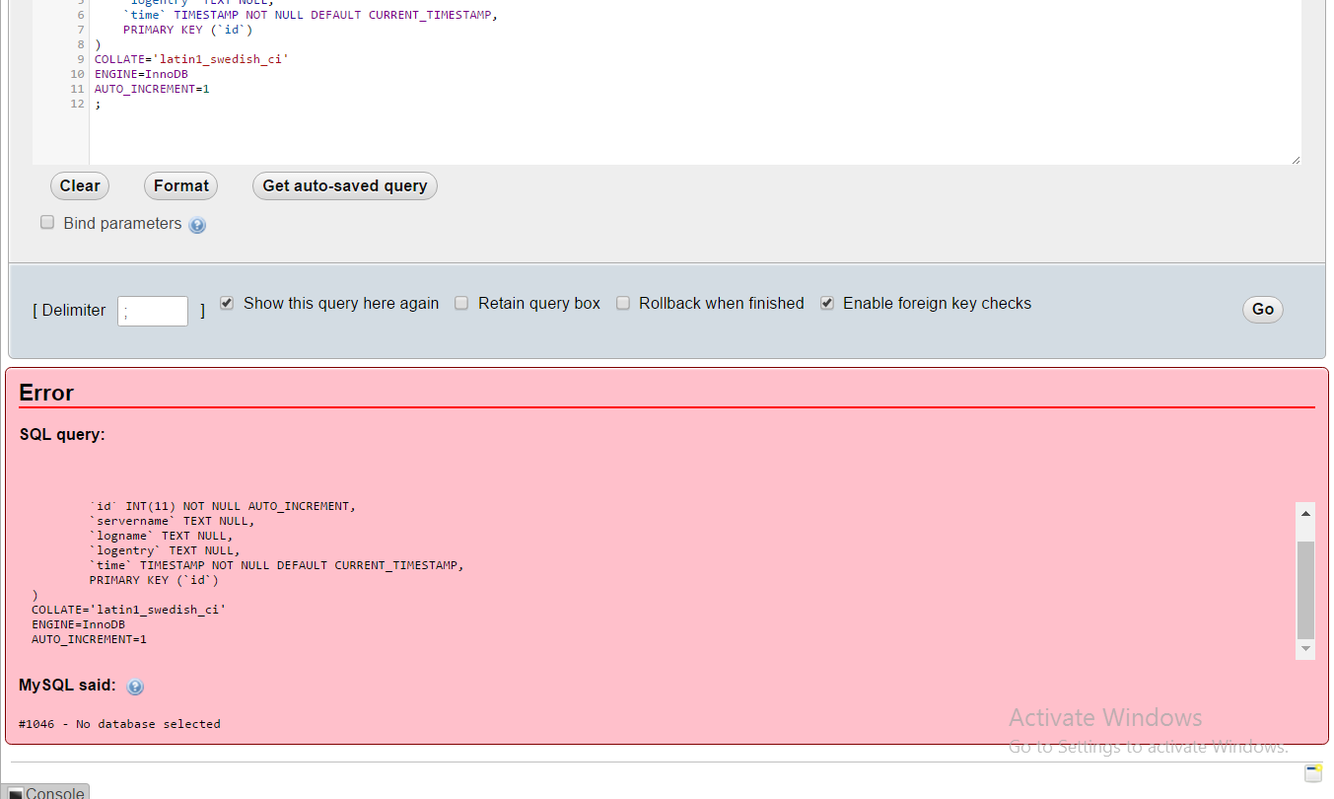Open help for Bind parameters
The width and height of the screenshot is (1334, 799).
197,225
